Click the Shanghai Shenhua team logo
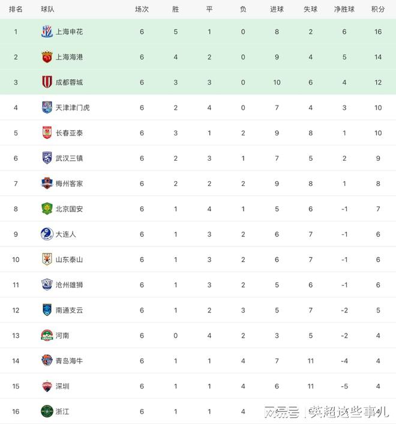This screenshot has height=424, width=396. tap(47, 32)
